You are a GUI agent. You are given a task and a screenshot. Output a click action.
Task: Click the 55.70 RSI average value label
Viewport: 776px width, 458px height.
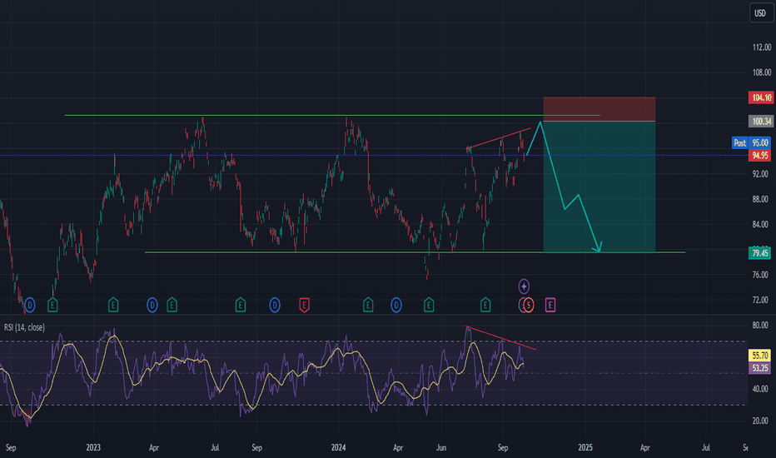[x=759, y=356]
